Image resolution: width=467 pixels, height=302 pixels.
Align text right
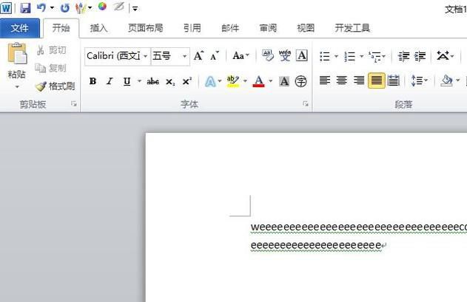pos(359,80)
